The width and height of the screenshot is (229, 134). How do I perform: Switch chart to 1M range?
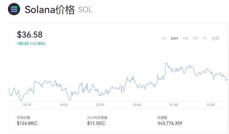pos(195,38)
